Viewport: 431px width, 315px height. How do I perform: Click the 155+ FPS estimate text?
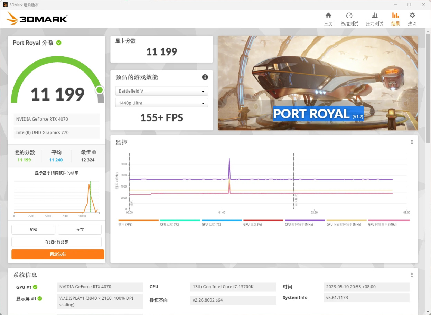tap(162, 118)
